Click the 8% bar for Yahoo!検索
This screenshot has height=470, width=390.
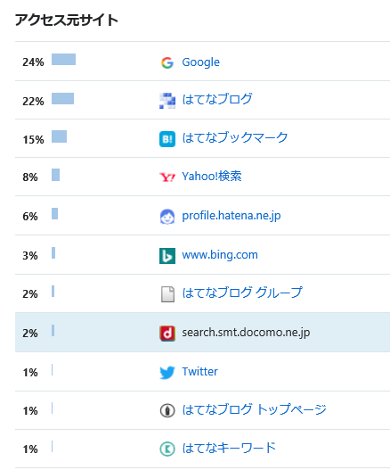(55, 175)
